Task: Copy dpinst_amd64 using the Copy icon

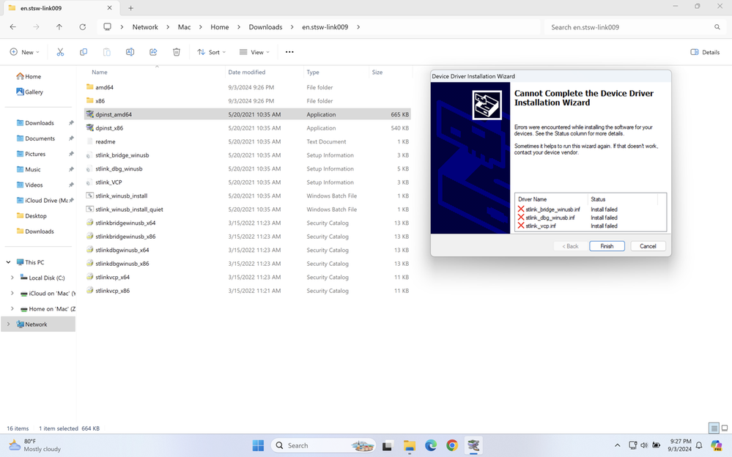Action: pos(84,52)
